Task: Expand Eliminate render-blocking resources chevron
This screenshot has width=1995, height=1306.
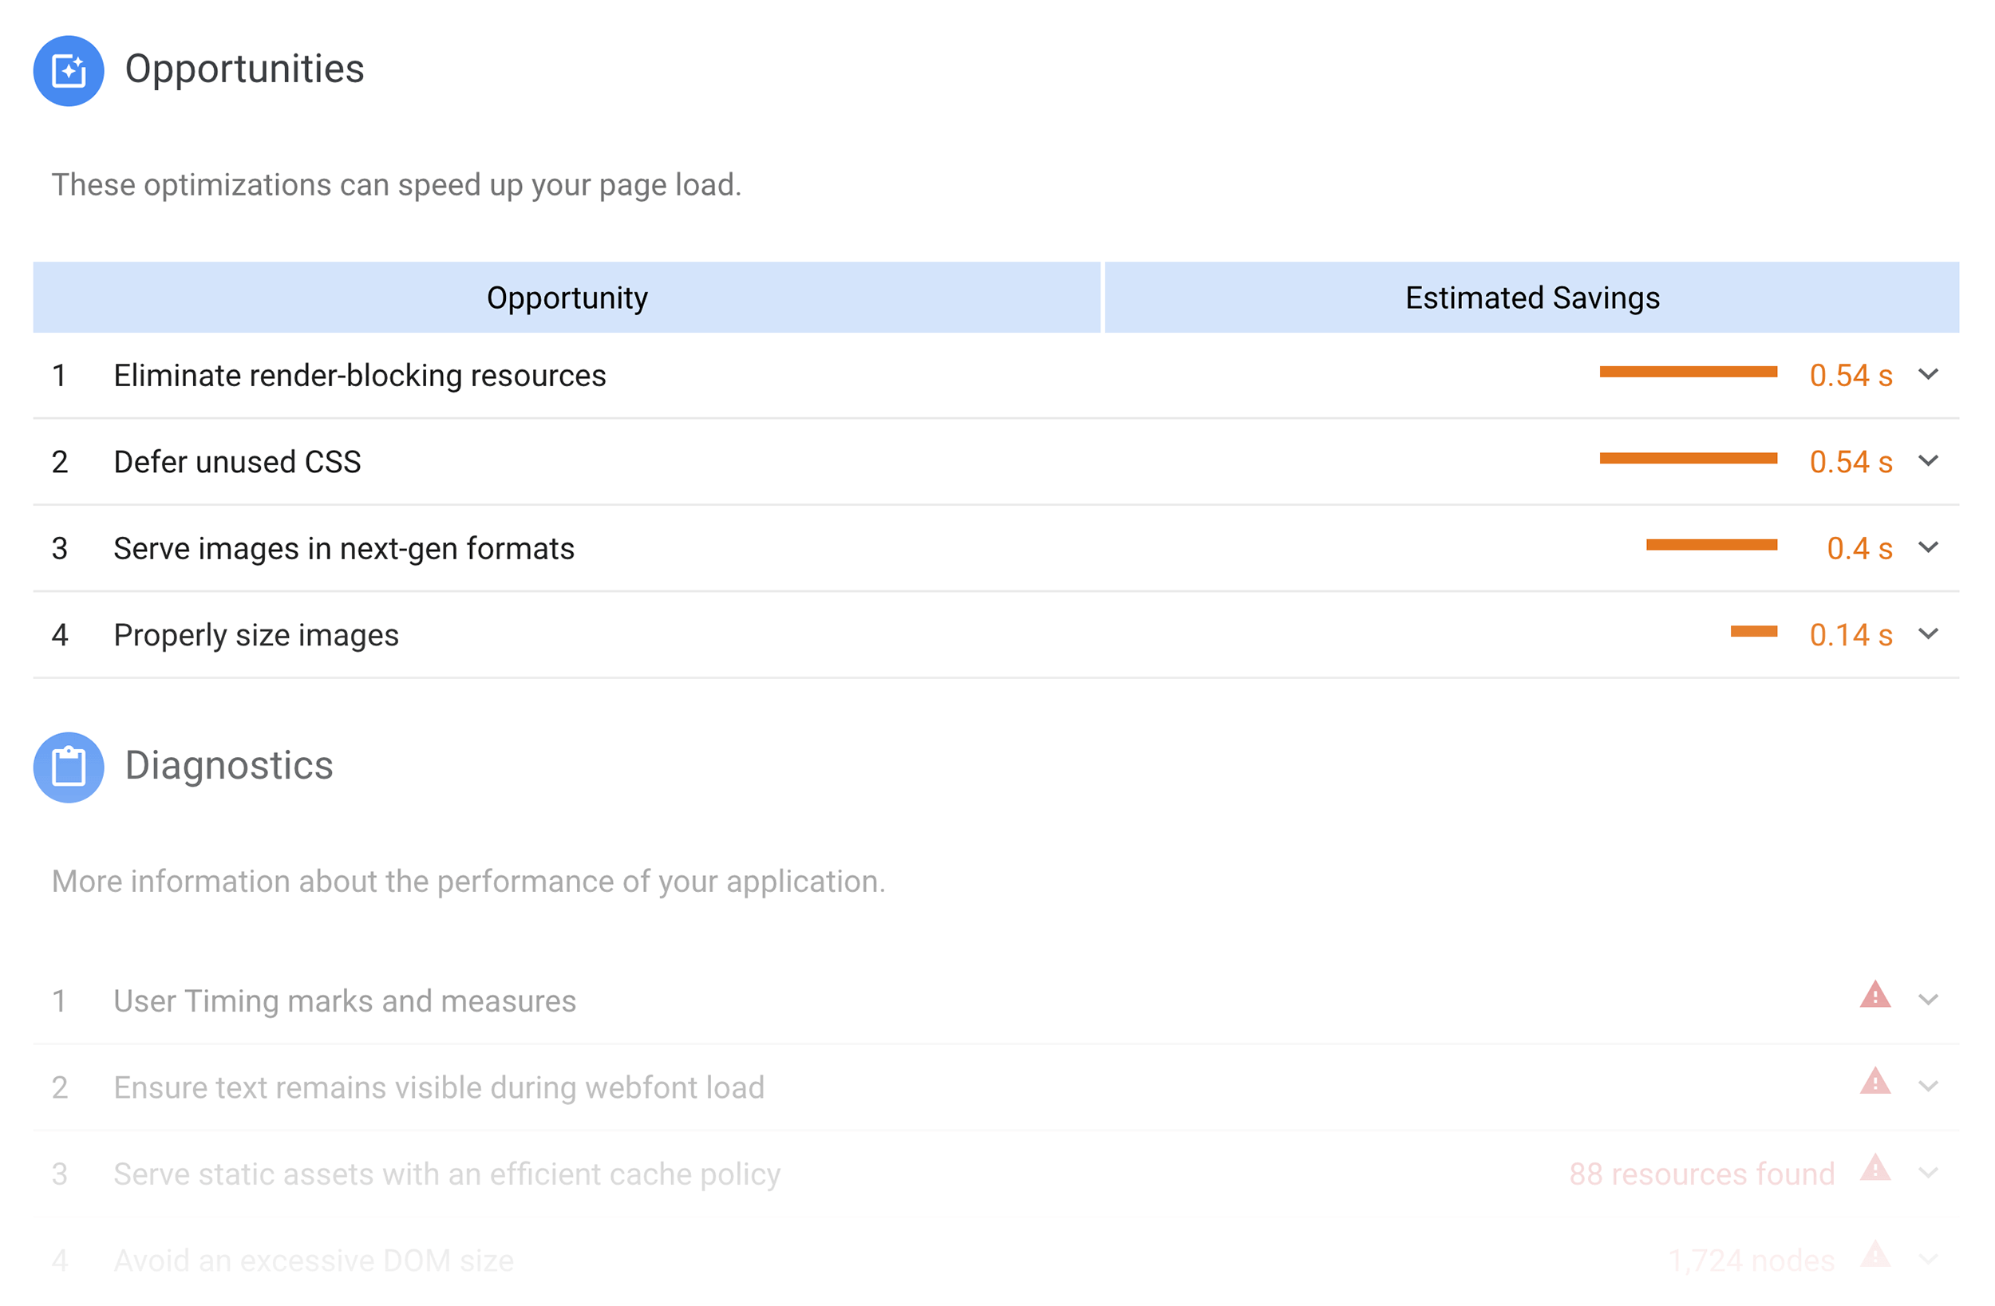Action: pos(1929,374)
